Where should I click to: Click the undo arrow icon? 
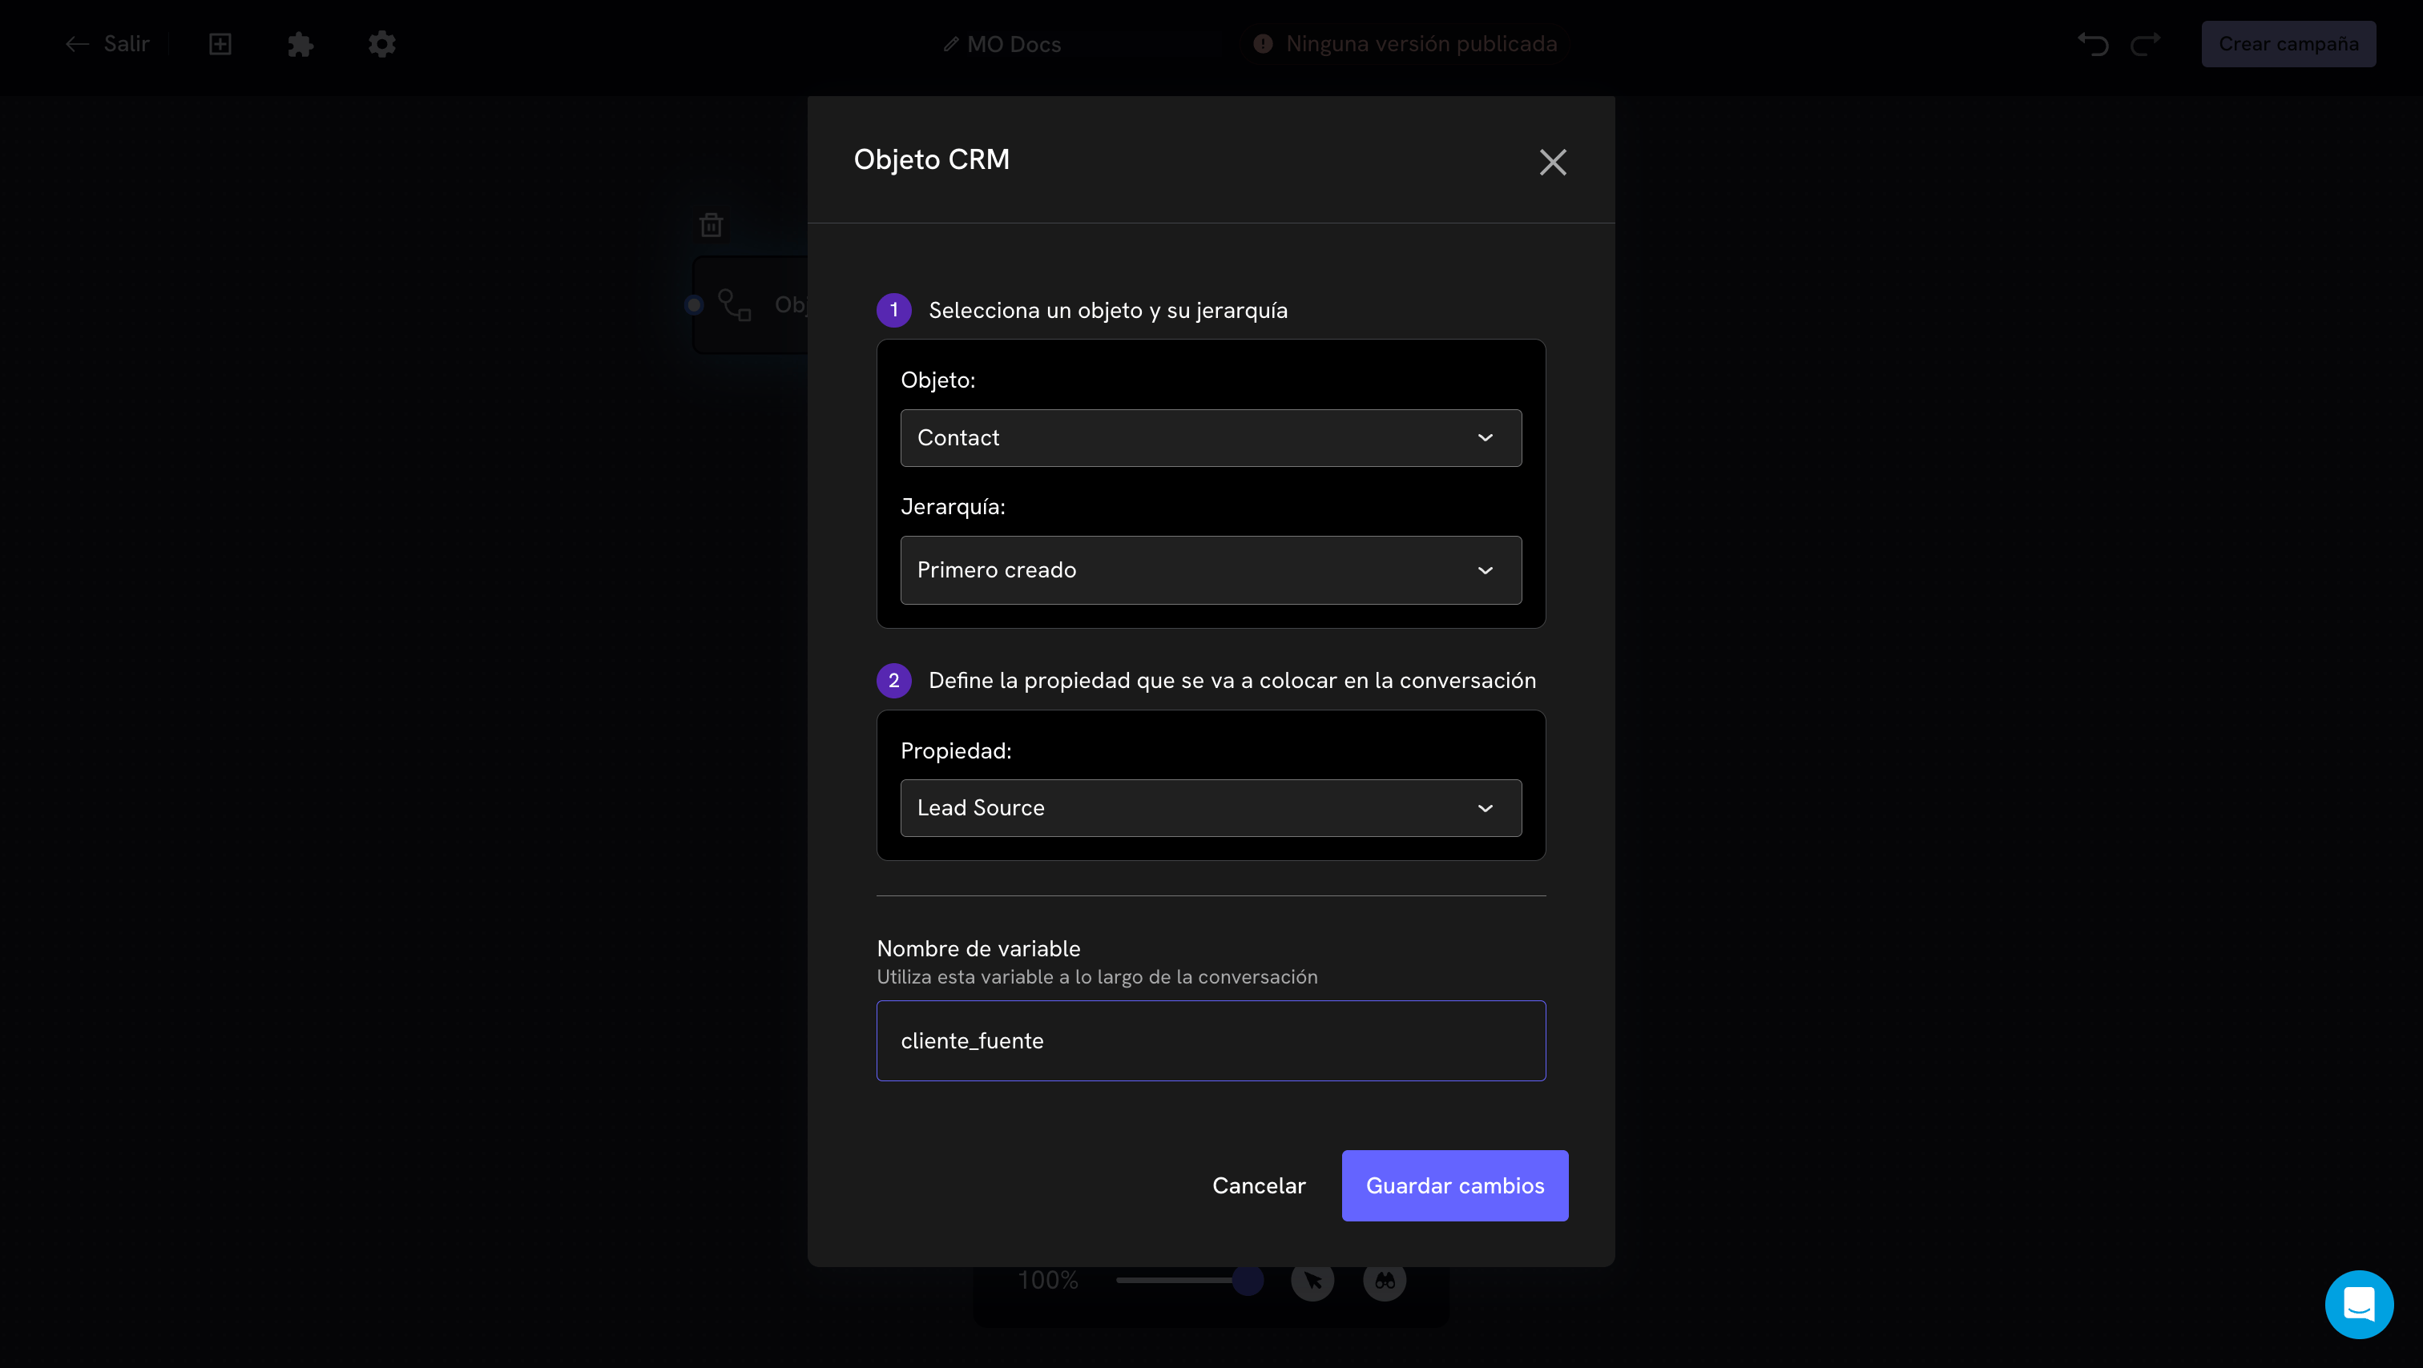pos(2093,43)
